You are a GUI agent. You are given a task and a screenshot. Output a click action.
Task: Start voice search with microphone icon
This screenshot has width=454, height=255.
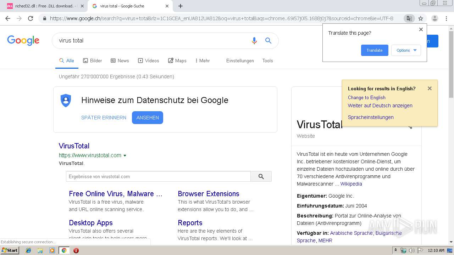(254, 41)
